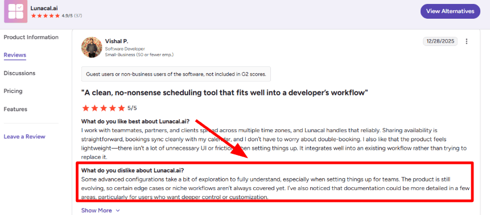Click the guest users G2 scores notice
This screenshot has width=490, height=215.
pos(176,74)
